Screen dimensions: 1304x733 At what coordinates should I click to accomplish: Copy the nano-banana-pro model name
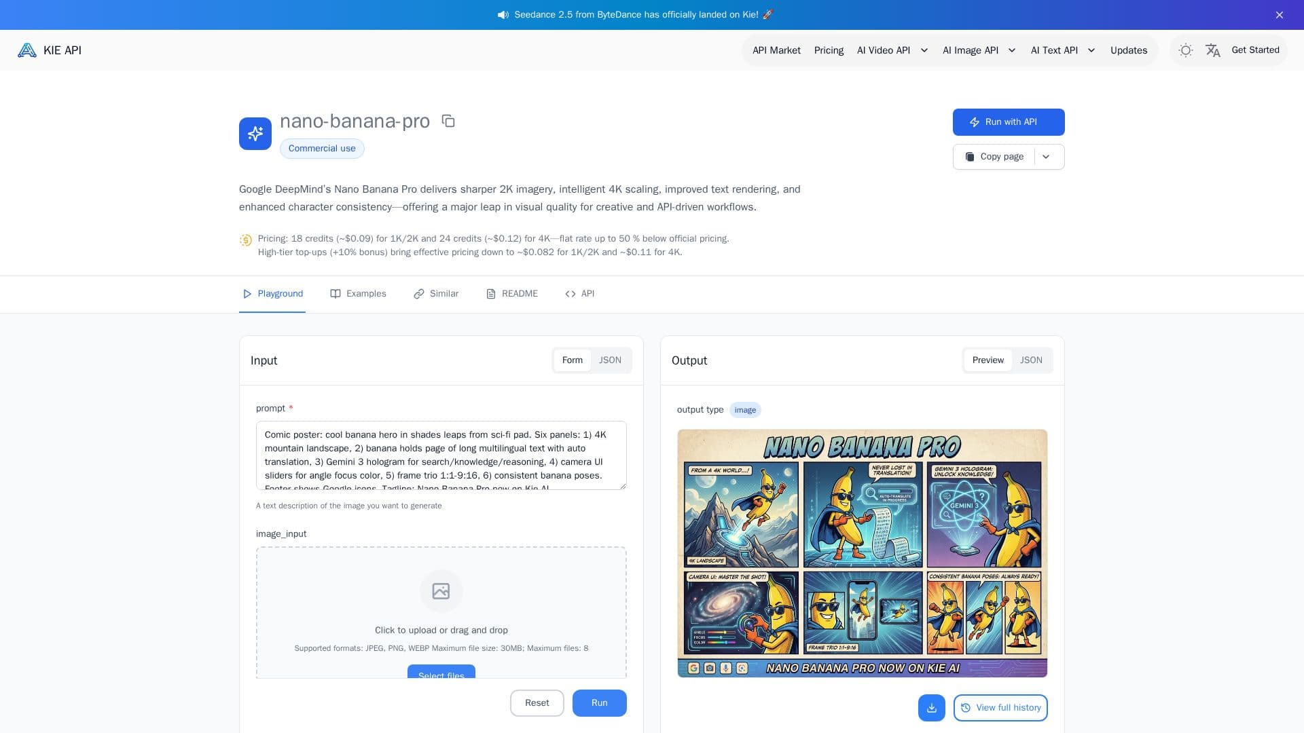448,121
